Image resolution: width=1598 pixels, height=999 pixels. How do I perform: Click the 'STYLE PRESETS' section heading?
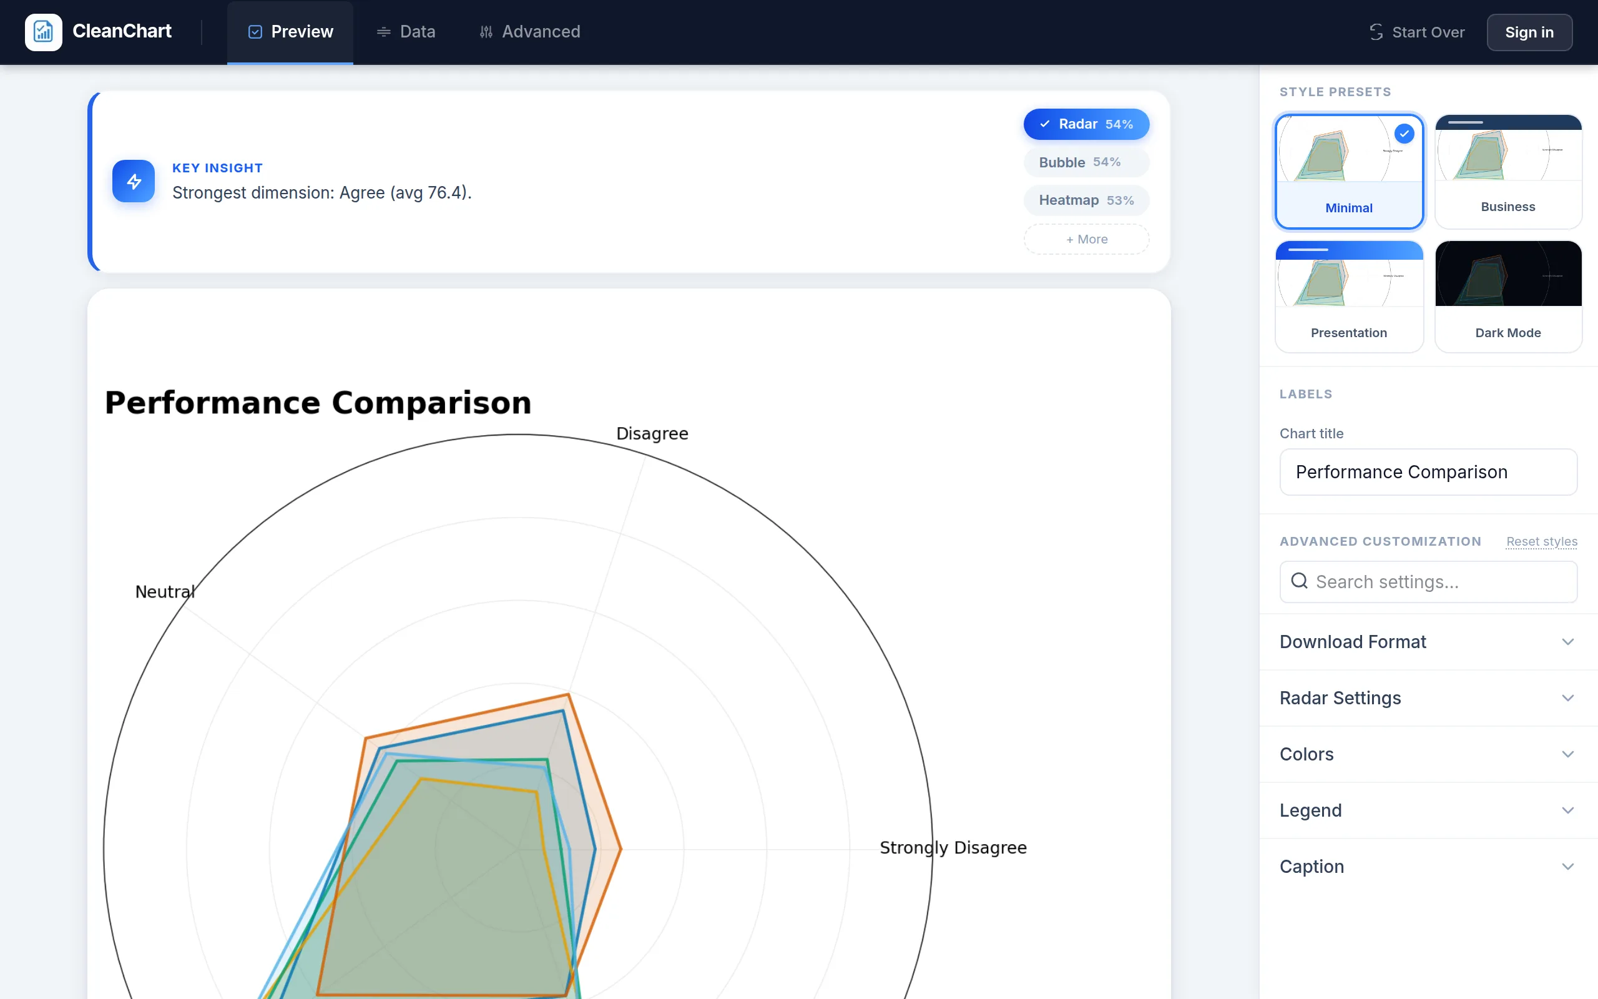tap(1335, 92)
